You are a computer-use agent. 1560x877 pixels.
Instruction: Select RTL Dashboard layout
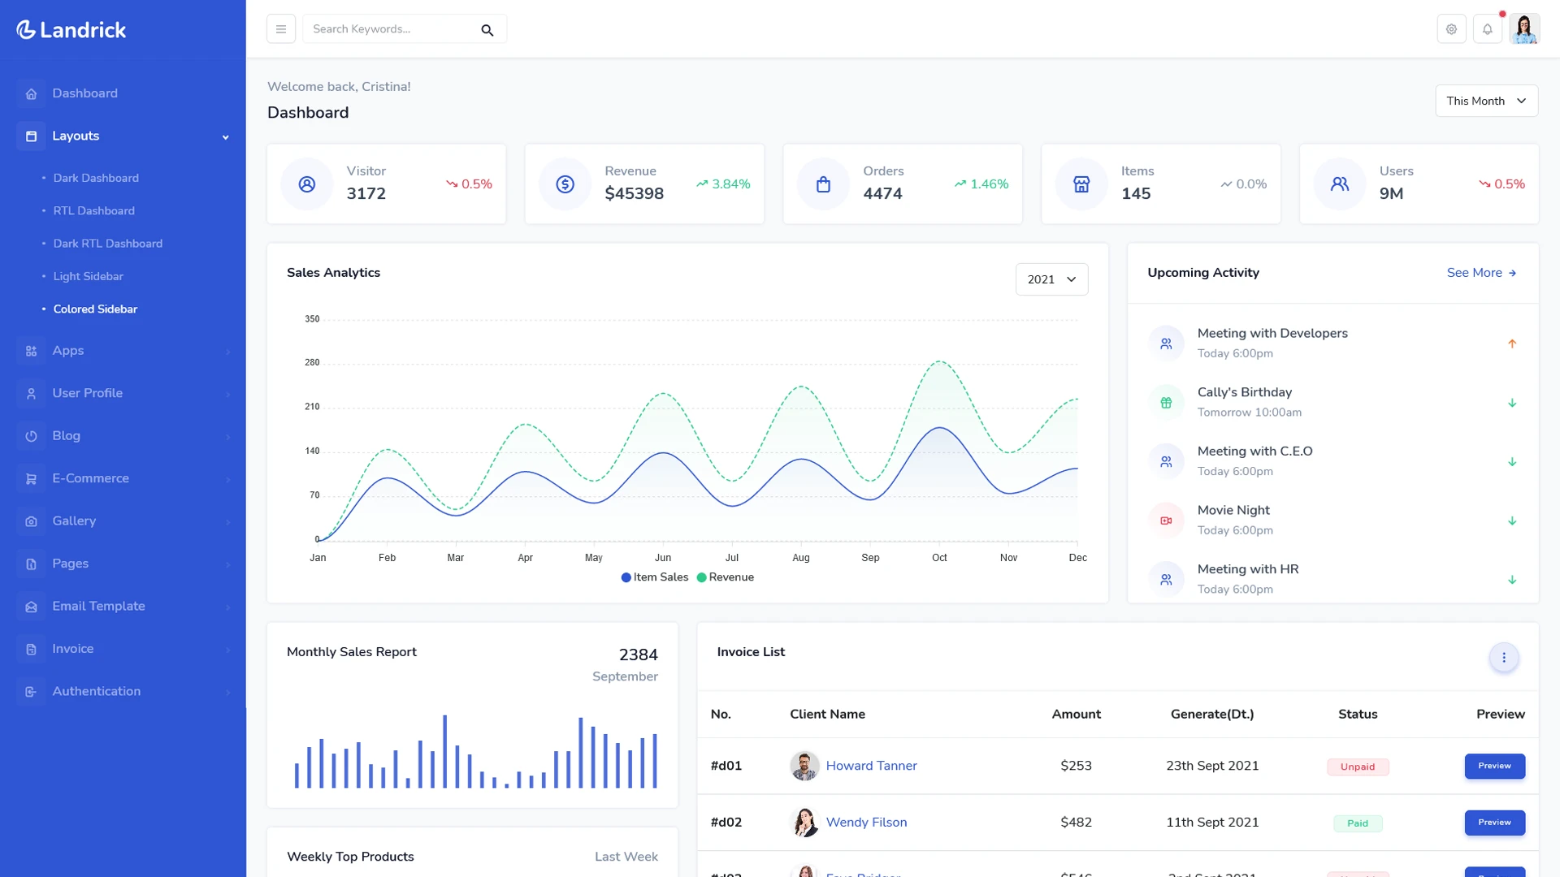94,211
